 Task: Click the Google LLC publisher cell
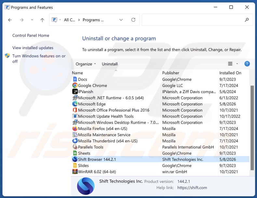(x=172, y=86)
